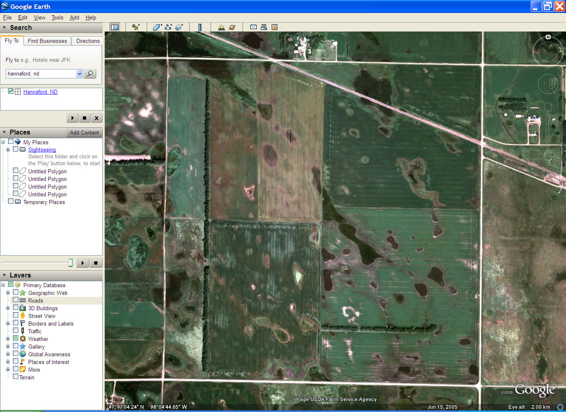Click the Traffic layer icon
The width and height of the screenshot is (566, 412).
click(x=23, y=331)
